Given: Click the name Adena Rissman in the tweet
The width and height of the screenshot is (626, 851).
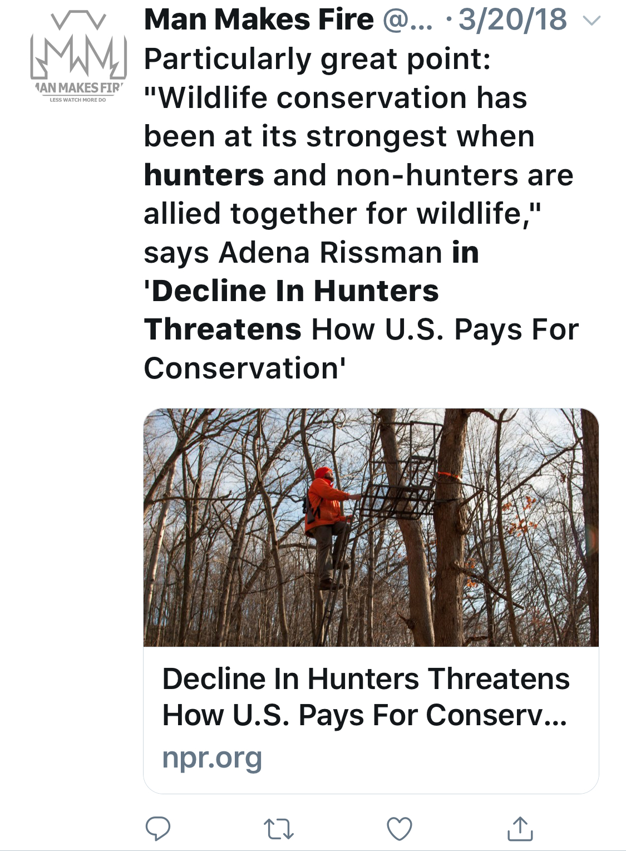Looking at the screenshot, I should 331,253.
